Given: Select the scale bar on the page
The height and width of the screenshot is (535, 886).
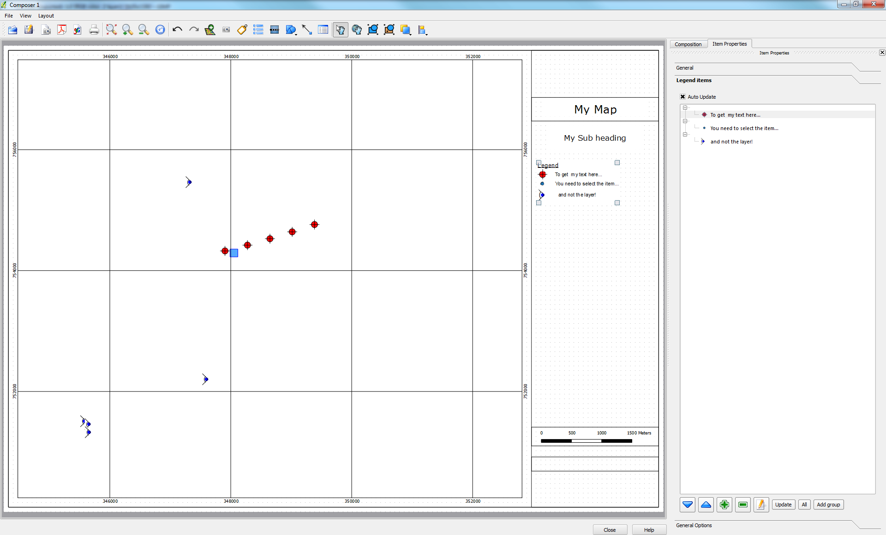Looking at the screenshot, I should coord(595,437).
